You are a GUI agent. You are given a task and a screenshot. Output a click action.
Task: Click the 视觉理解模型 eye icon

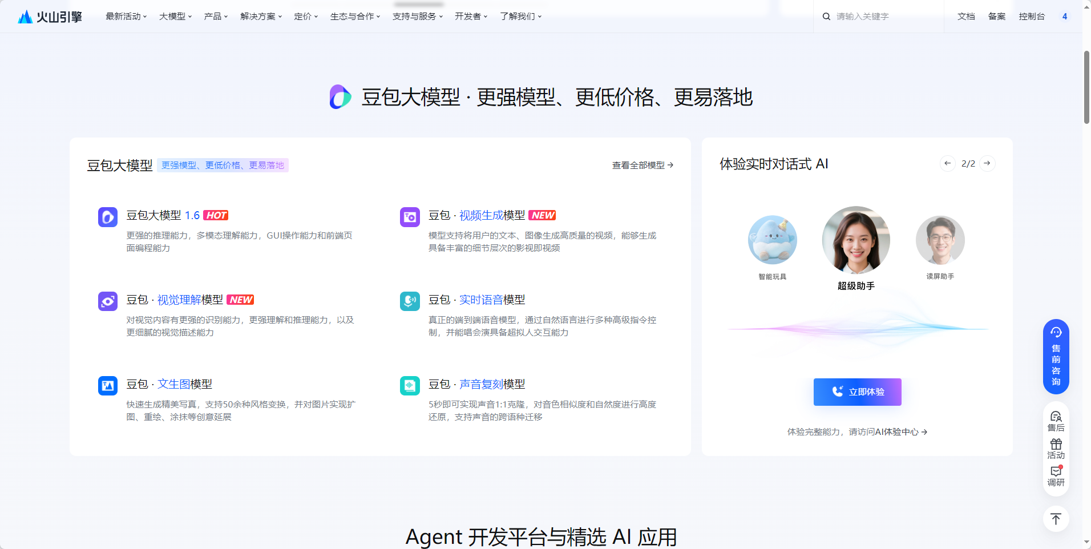click(x=108, y=301)
